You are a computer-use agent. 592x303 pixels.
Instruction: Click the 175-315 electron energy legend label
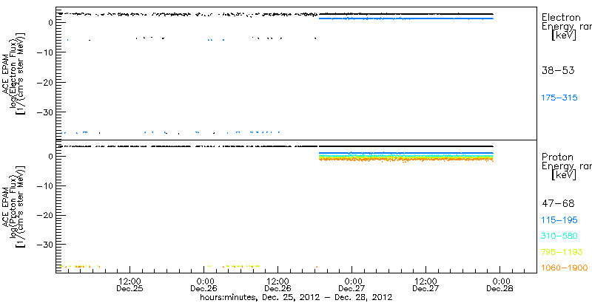[x=559, y=98]
